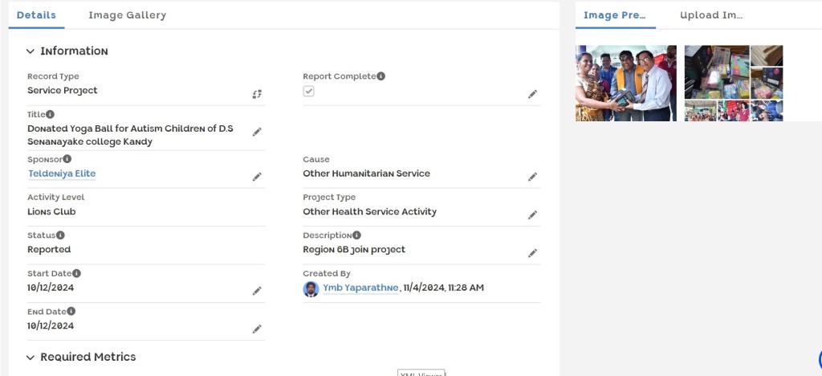Click the End Date value 10/12/2024

[x=51, y=325]
